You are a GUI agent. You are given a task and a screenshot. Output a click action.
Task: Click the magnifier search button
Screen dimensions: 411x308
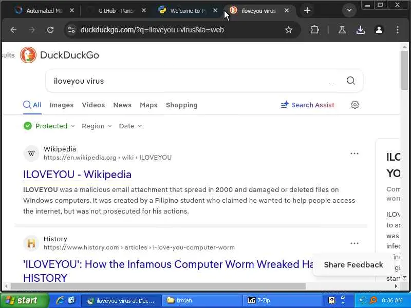click(x=351, y=81)
